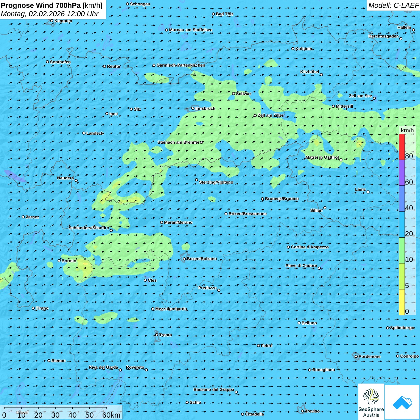
Task: Click the Belluno location dot
Action: 299,323
